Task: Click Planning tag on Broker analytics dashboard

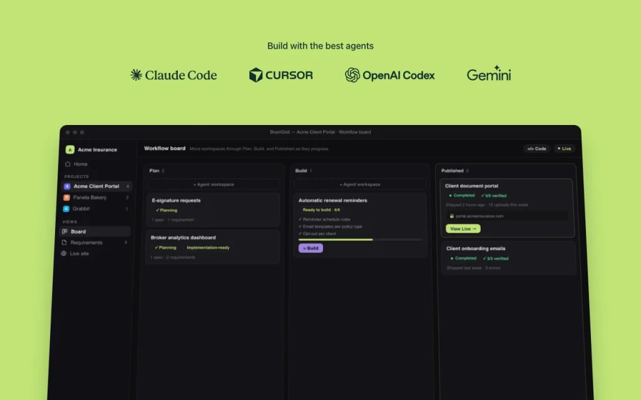Action: coord(165,247)
